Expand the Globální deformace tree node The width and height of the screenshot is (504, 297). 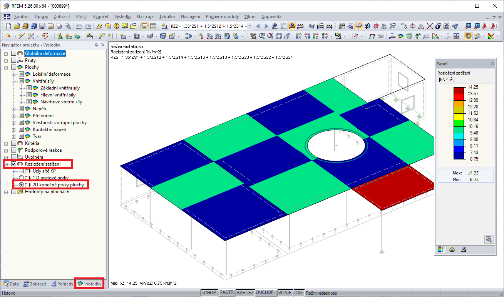pos(6,53)
